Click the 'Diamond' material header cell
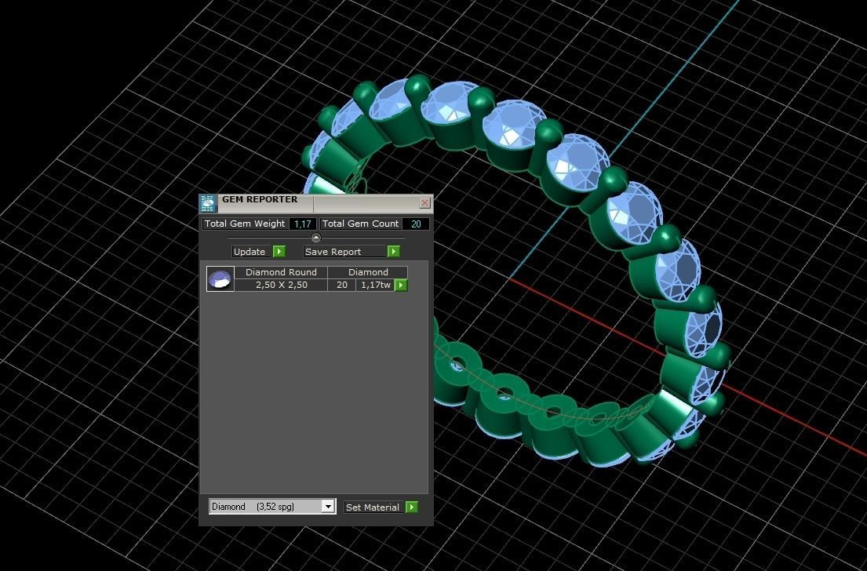 click(x=368, y=272)
